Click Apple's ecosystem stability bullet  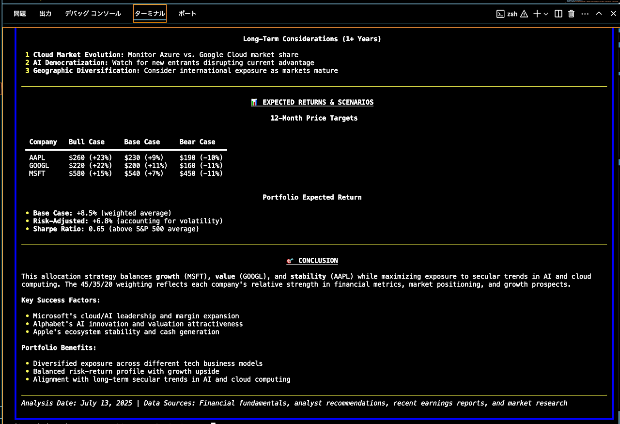click(x=126, y=332)
